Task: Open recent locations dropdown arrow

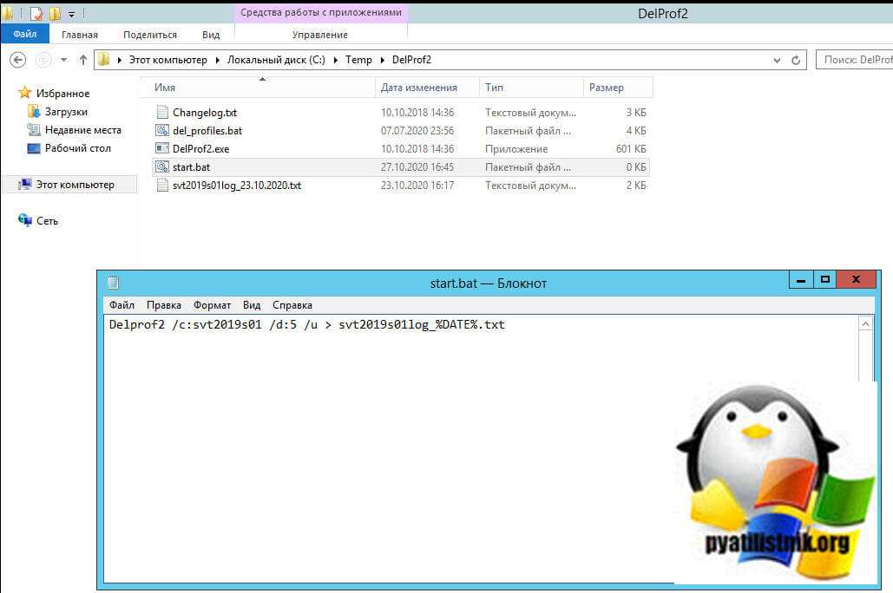Action: (x=64, y=61)
